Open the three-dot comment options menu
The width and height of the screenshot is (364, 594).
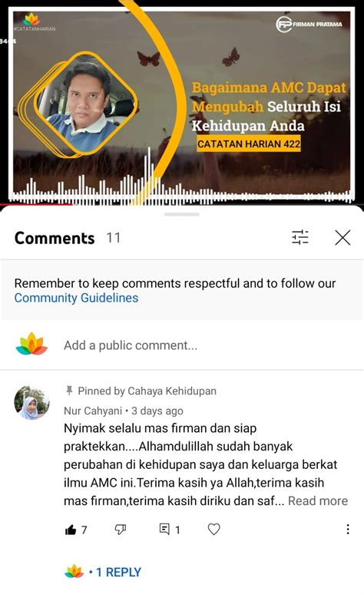click(x=348, y=530)
